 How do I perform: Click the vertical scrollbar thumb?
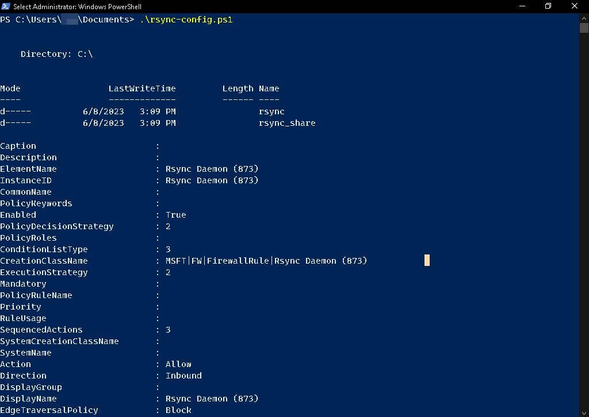click(584, 28)
